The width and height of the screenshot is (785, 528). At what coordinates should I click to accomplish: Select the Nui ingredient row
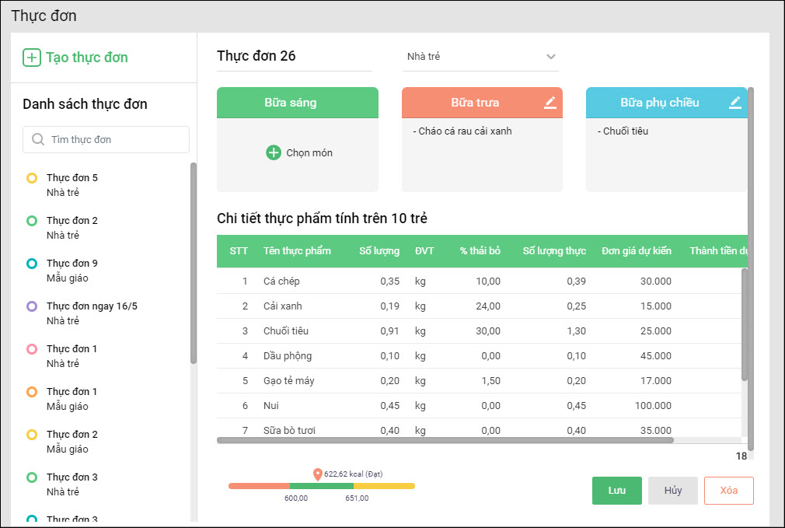(x=479, y=406)
